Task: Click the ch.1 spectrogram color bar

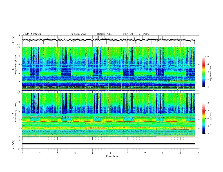Action: tap(204, 72)
